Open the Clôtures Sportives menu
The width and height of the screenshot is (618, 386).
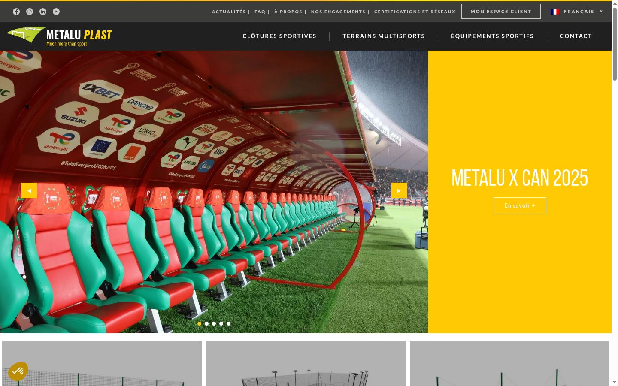click(x=279, y=36)
